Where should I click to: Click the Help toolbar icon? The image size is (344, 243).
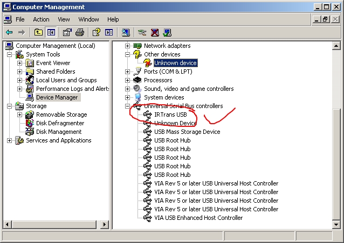(x=97, y=32)
